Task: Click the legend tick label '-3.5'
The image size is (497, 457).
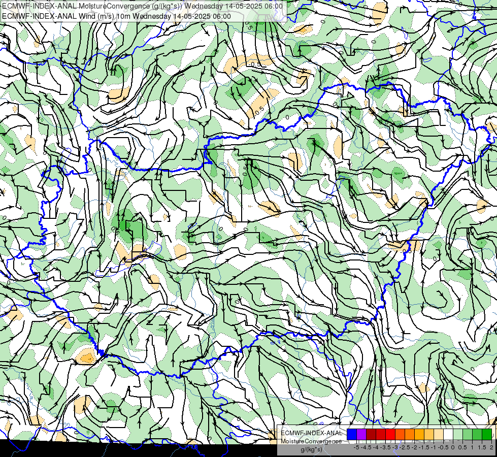Action: [386, 447]
